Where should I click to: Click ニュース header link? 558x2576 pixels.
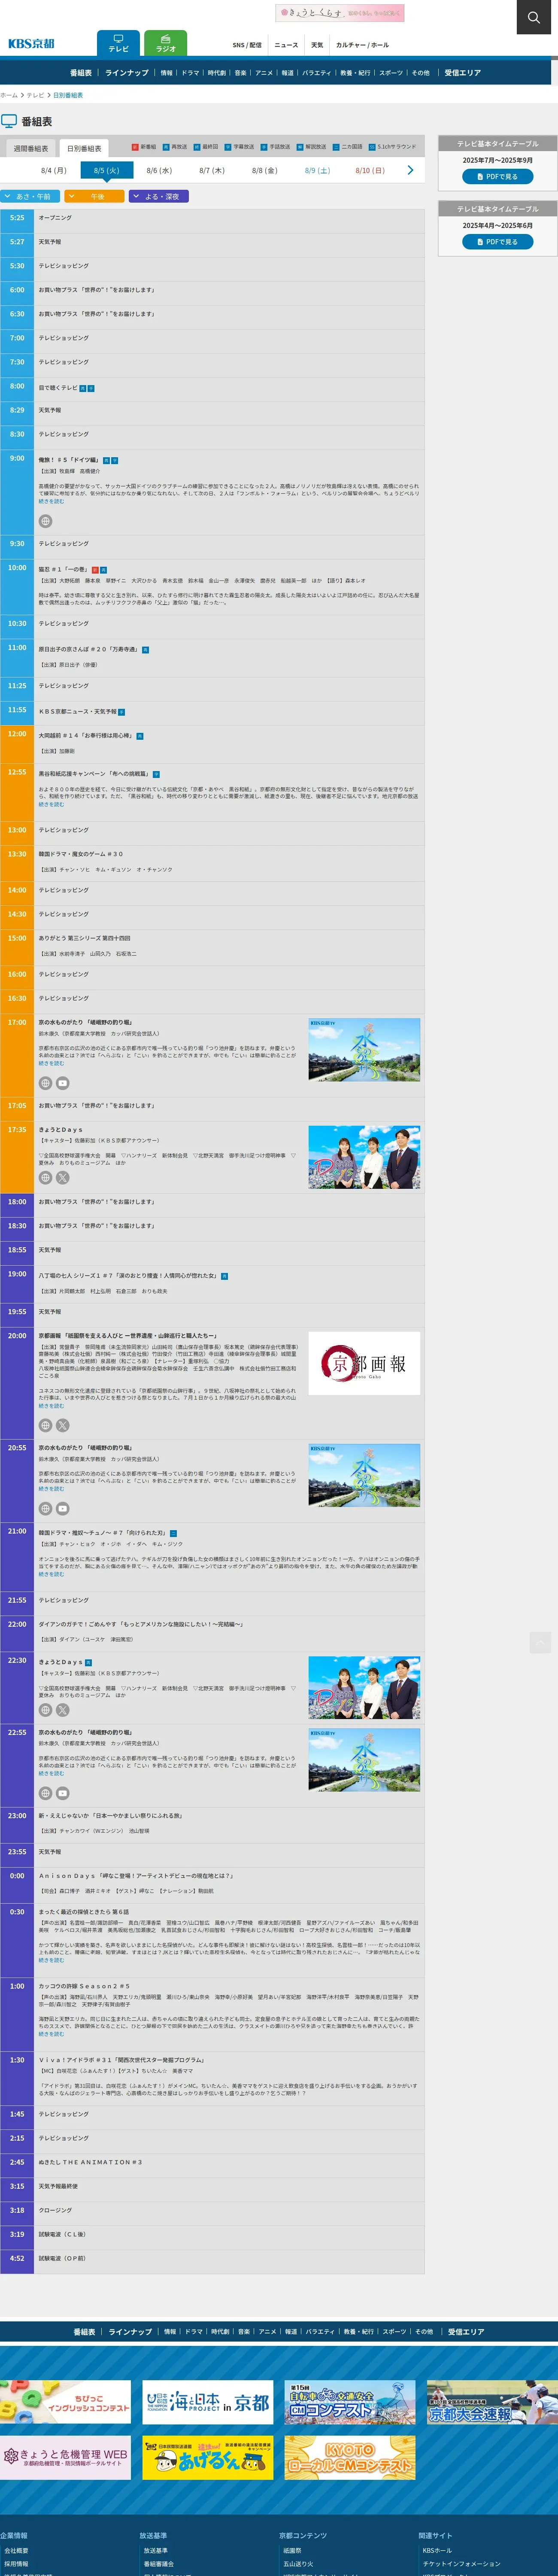click(x=286, y=45)
